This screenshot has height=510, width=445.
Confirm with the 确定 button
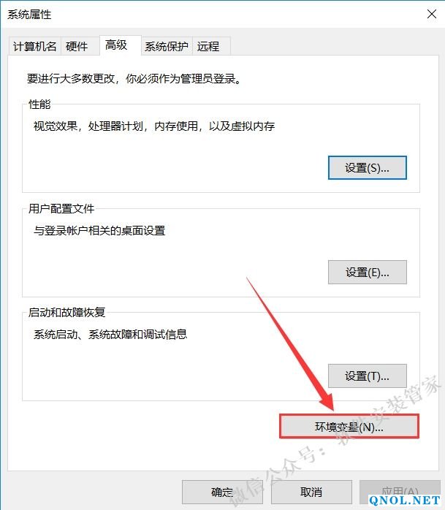222,492
